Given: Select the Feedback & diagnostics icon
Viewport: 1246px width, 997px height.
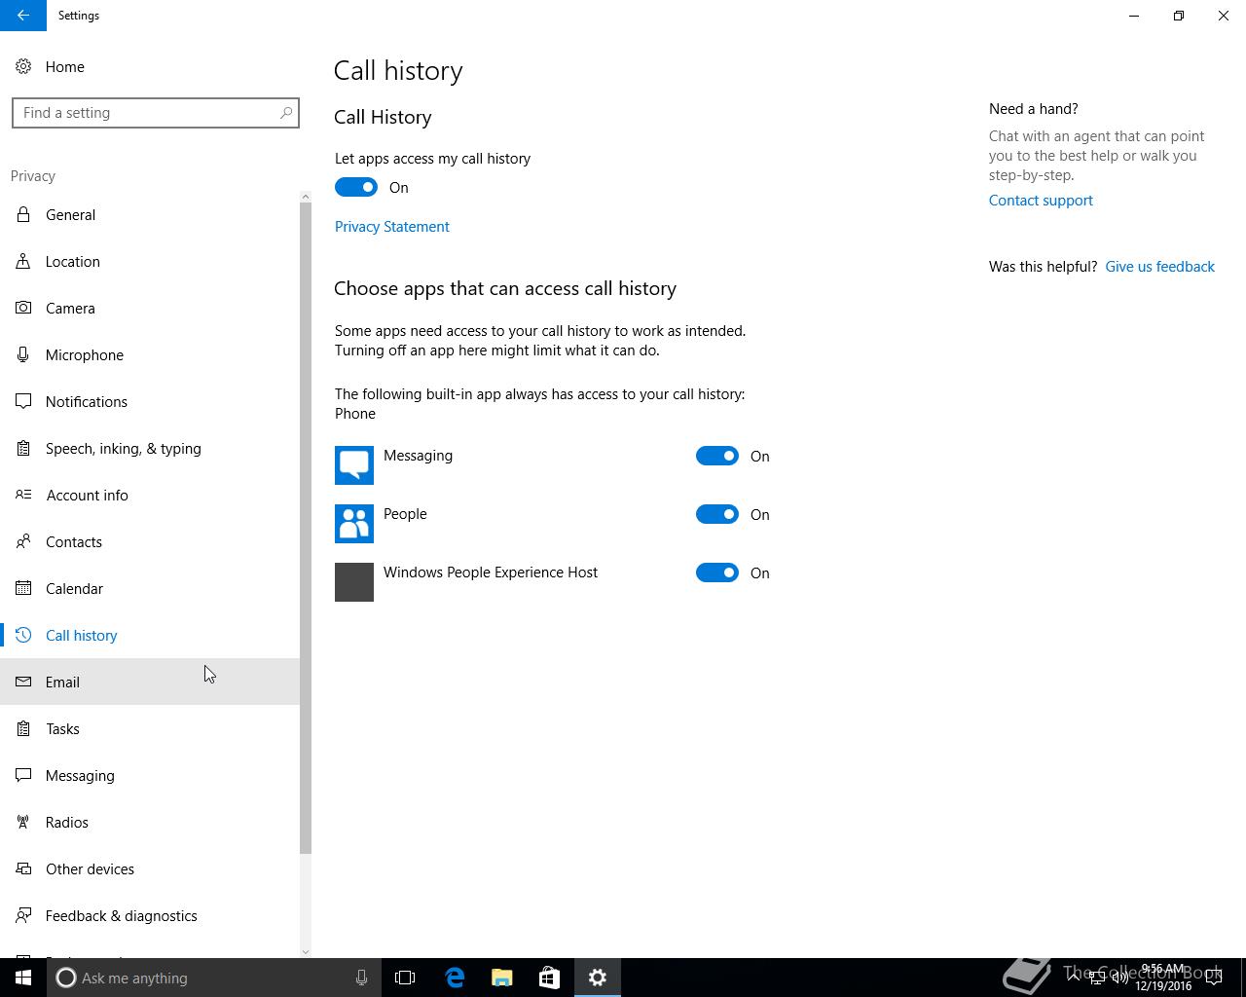Looking at the screenshot, I should [x=23, y=915].
